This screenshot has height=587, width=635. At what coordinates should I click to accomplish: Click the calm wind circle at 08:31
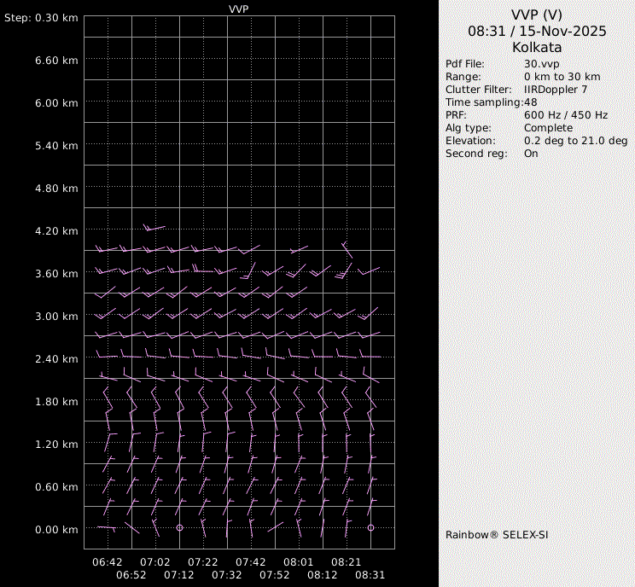coord(370,528)
